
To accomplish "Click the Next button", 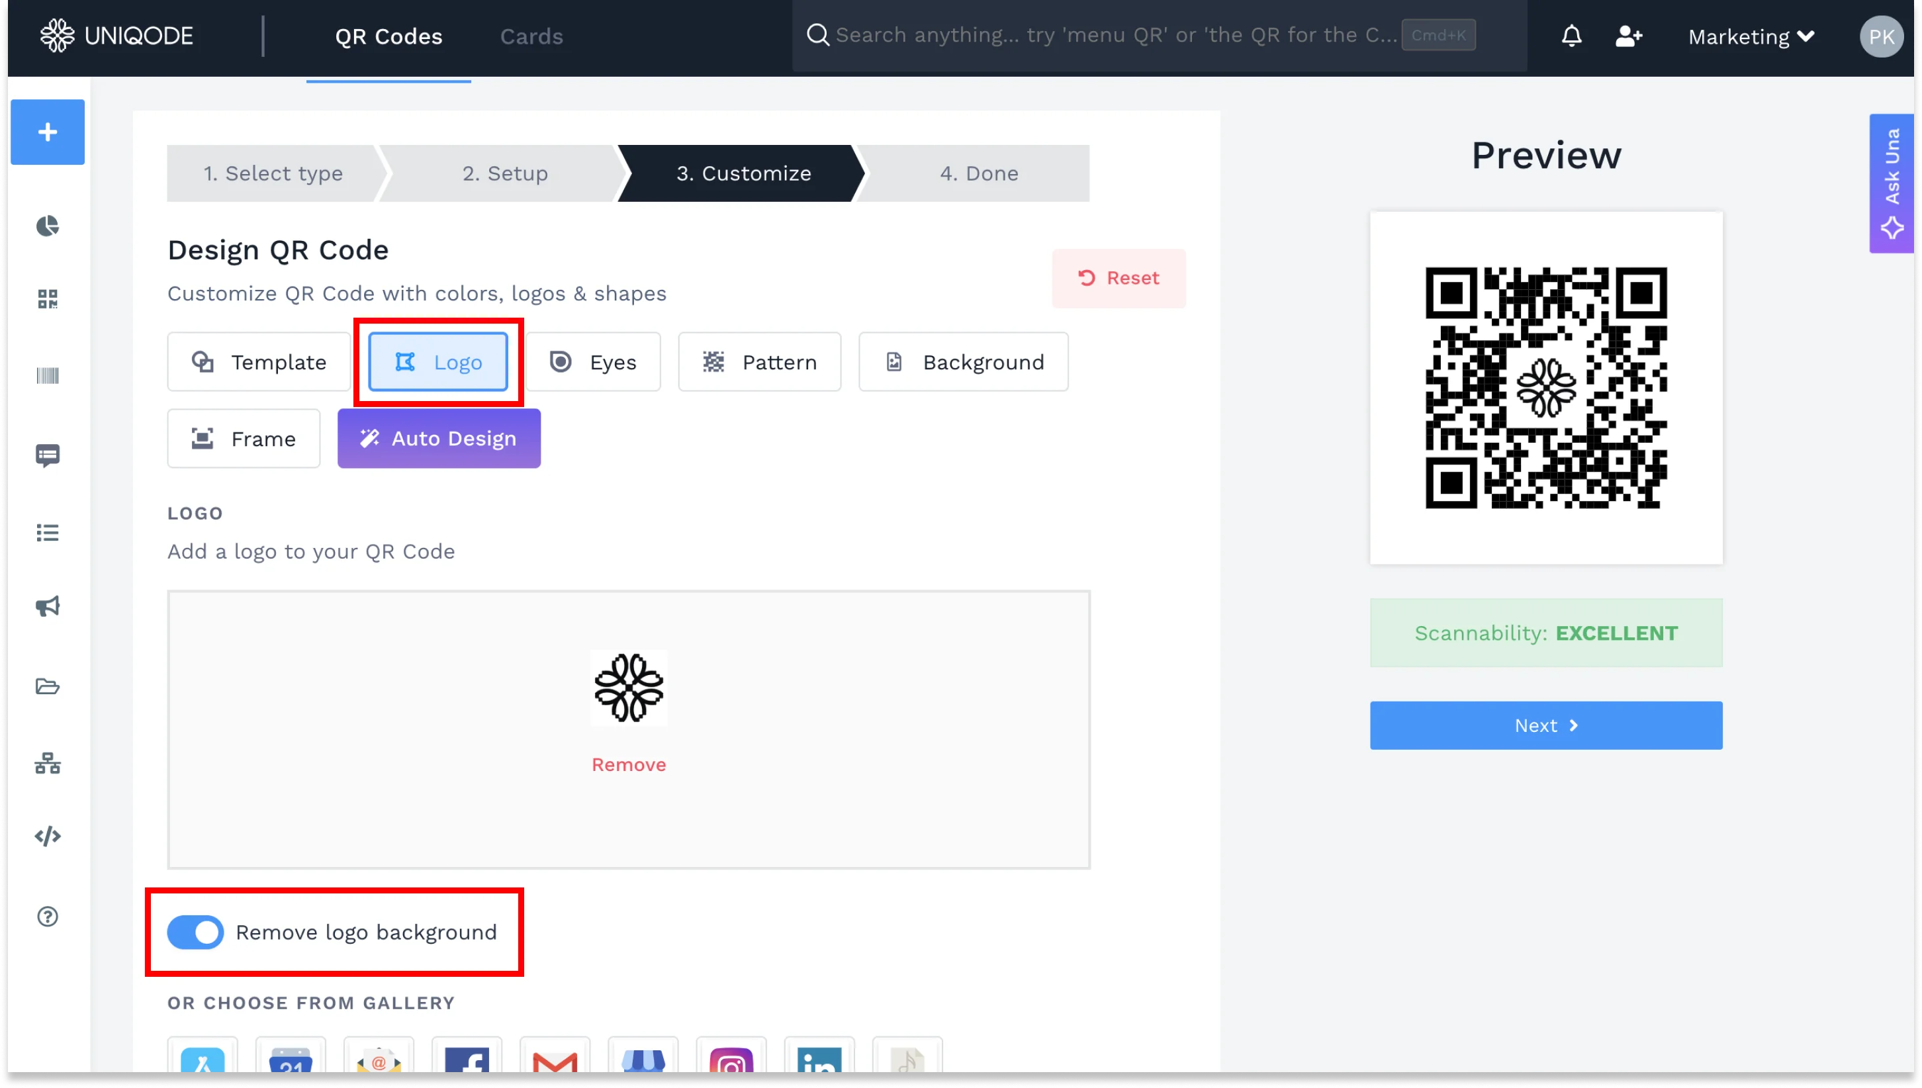I will 1545,725.
